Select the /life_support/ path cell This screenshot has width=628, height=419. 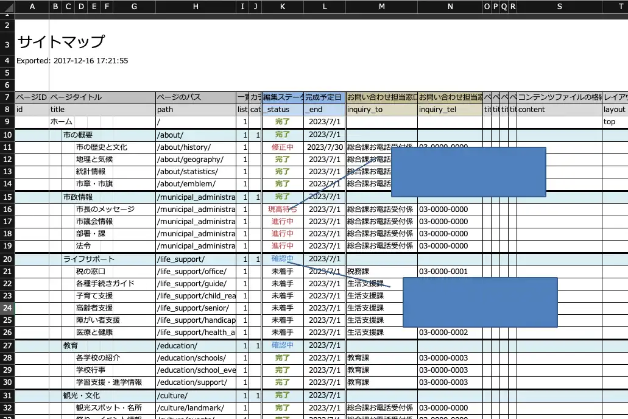coord(195,259)
